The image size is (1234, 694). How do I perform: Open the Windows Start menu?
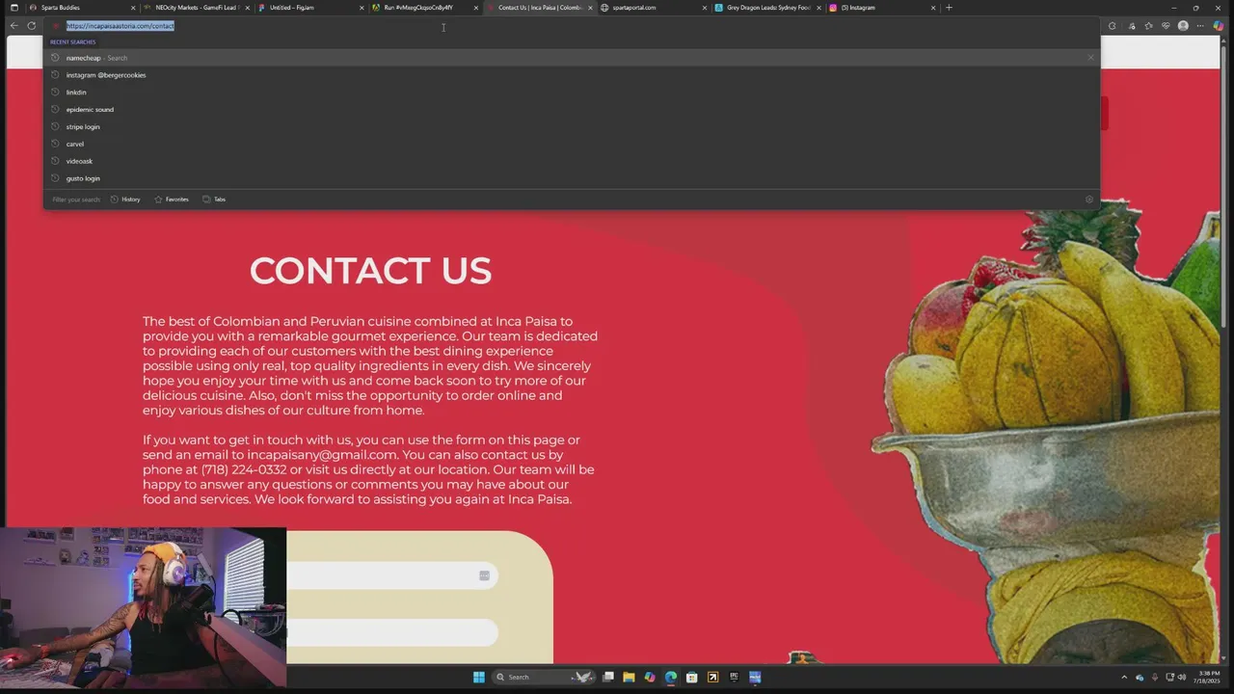click(x=479, y=677)
